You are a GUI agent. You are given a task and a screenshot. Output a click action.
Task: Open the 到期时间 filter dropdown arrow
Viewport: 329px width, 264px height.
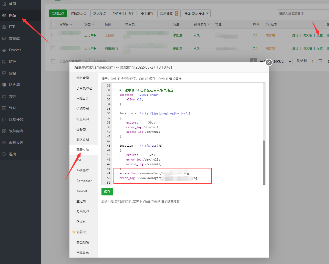209,24
